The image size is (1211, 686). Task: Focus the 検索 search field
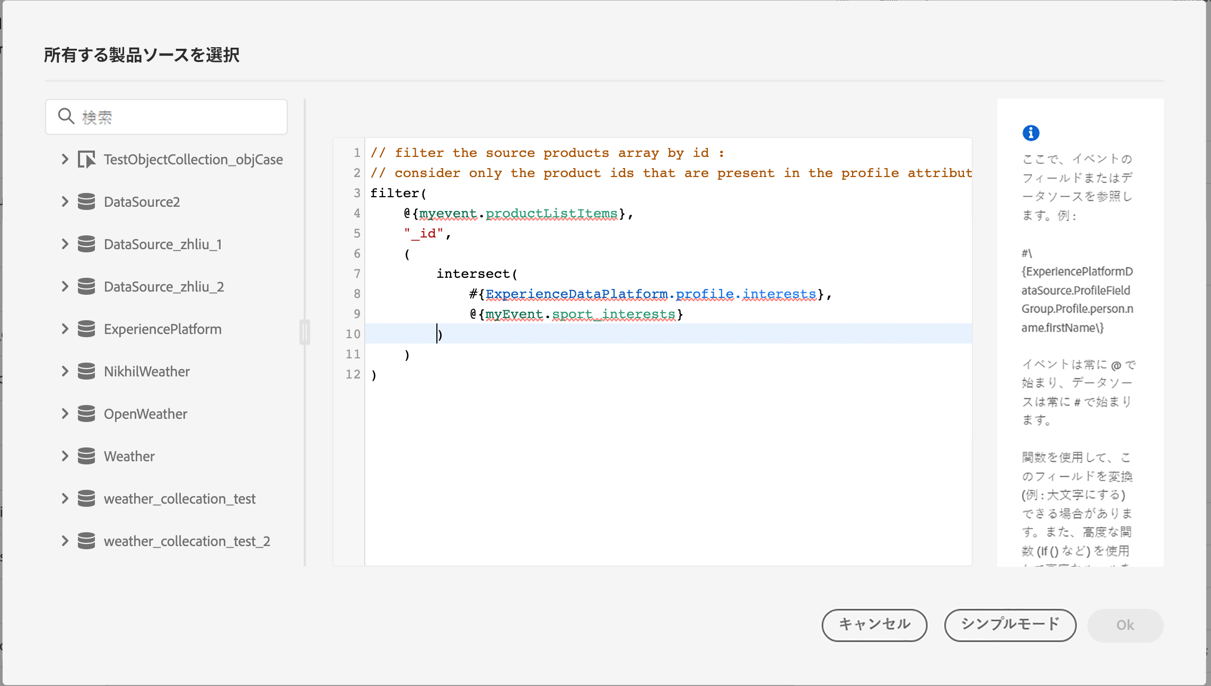pyautogui.click(x=180, y=117)
